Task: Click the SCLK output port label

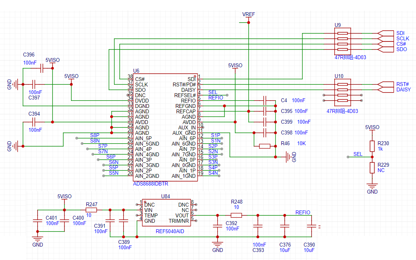Action: pyautogui.click(x=403, y=38)
